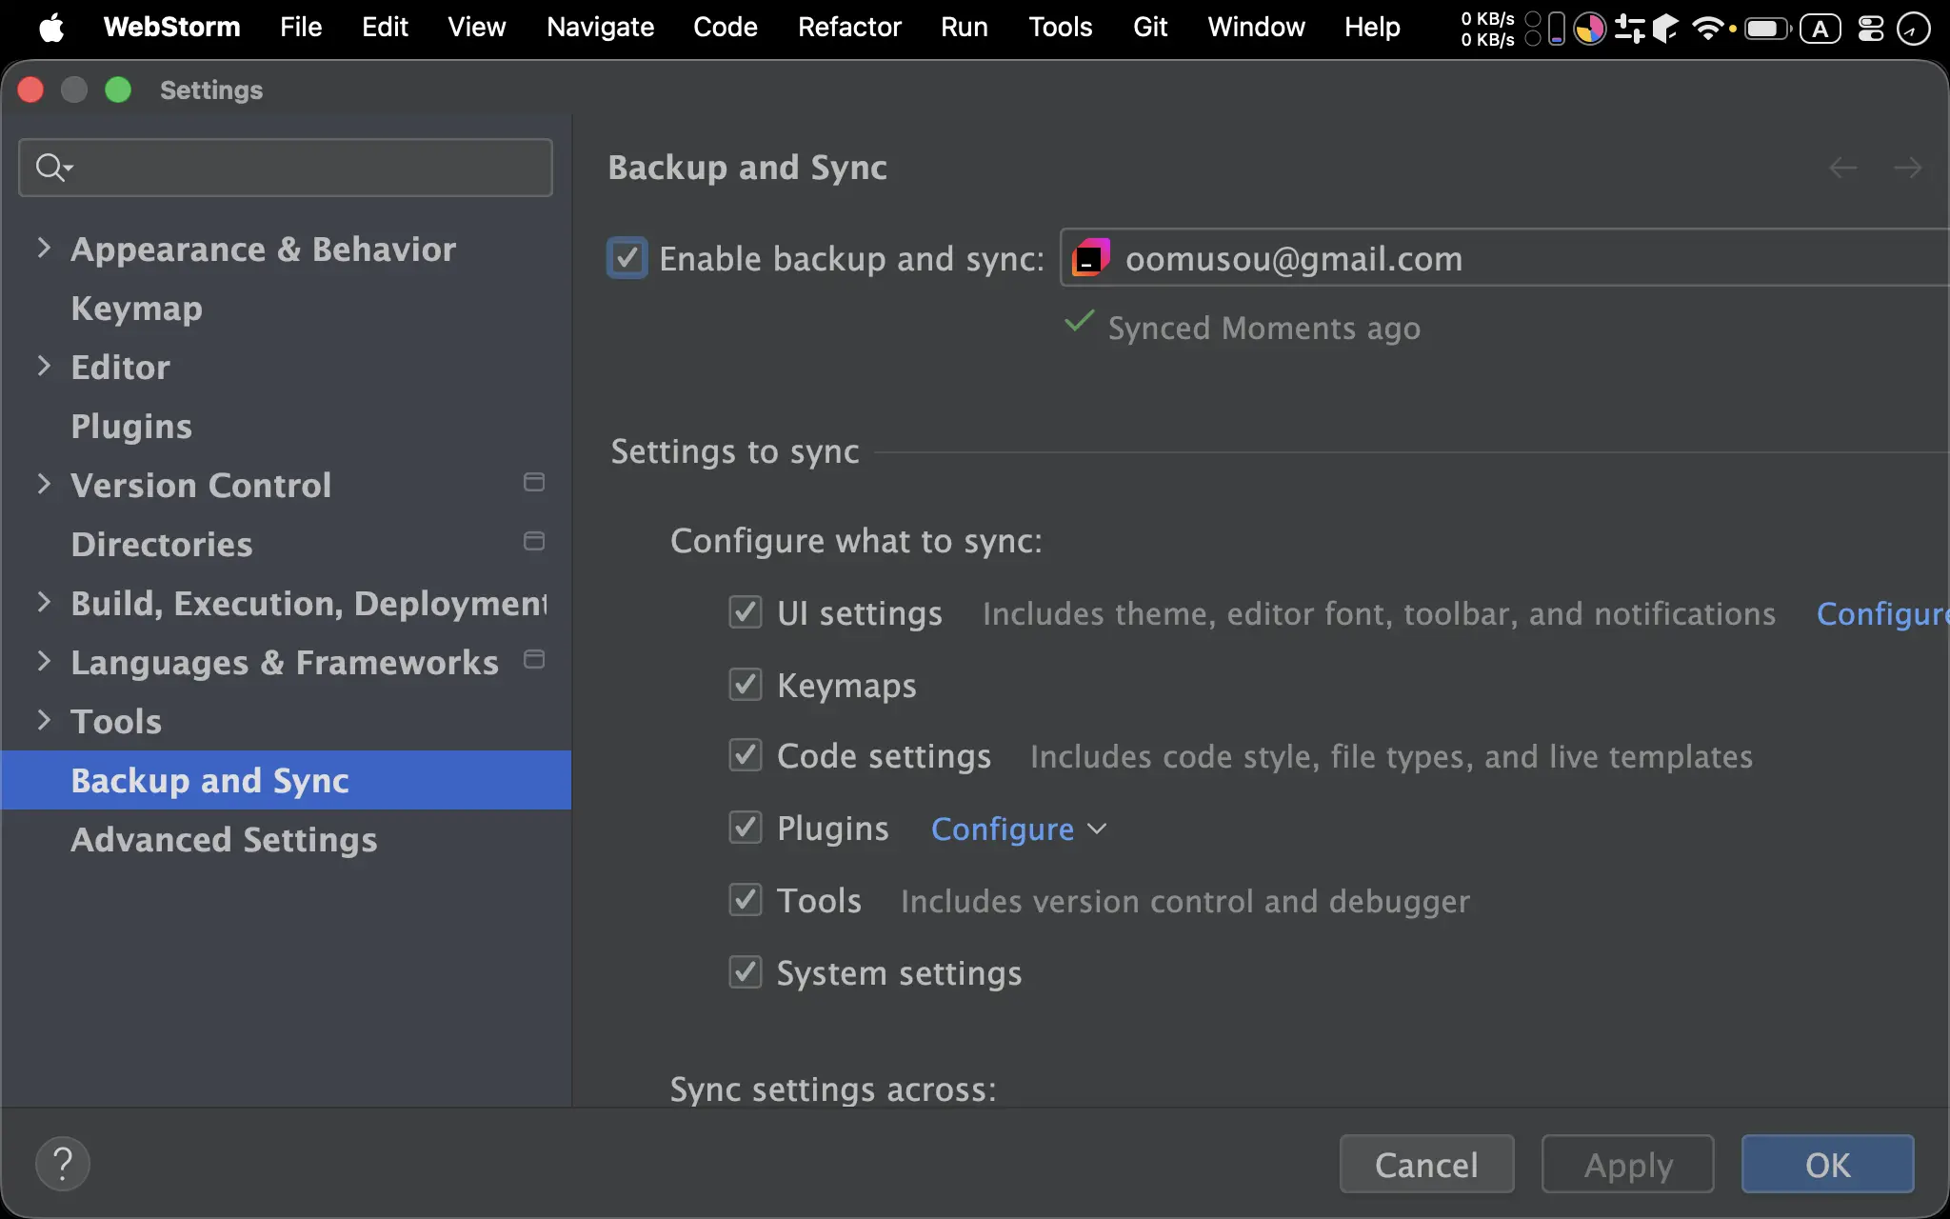Expand the Editor tree node
This screenshot has width=1950, height=1219.
44,367
